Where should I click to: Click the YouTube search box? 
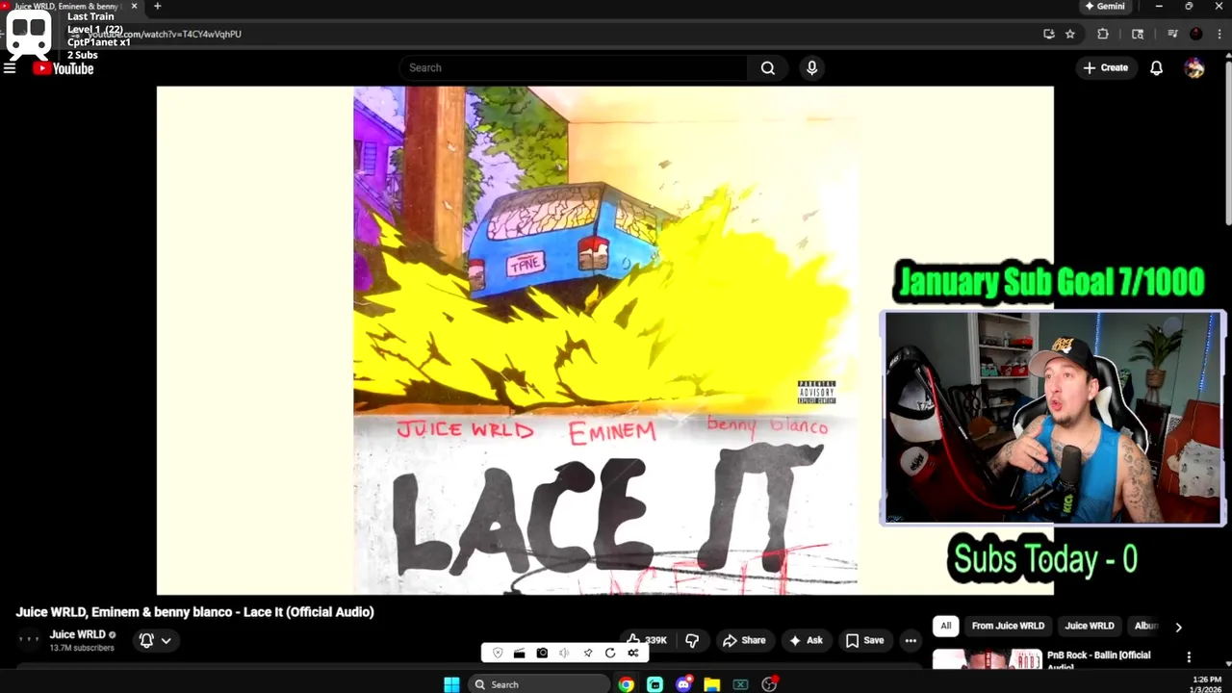point(574,68)
